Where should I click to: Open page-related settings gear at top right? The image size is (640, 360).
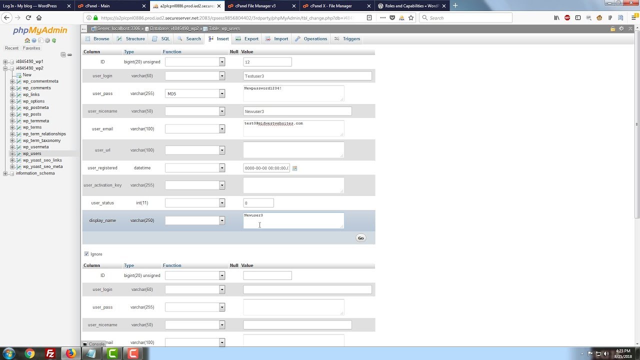click(x=621, y=28)
